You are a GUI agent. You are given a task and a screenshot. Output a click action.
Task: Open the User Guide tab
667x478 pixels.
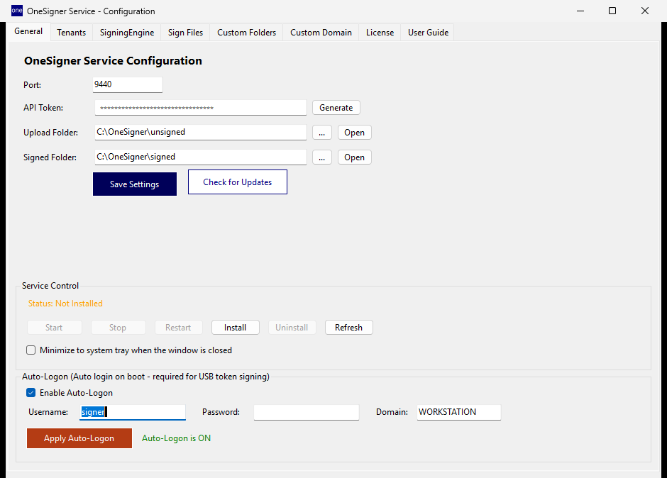point(428,33)
